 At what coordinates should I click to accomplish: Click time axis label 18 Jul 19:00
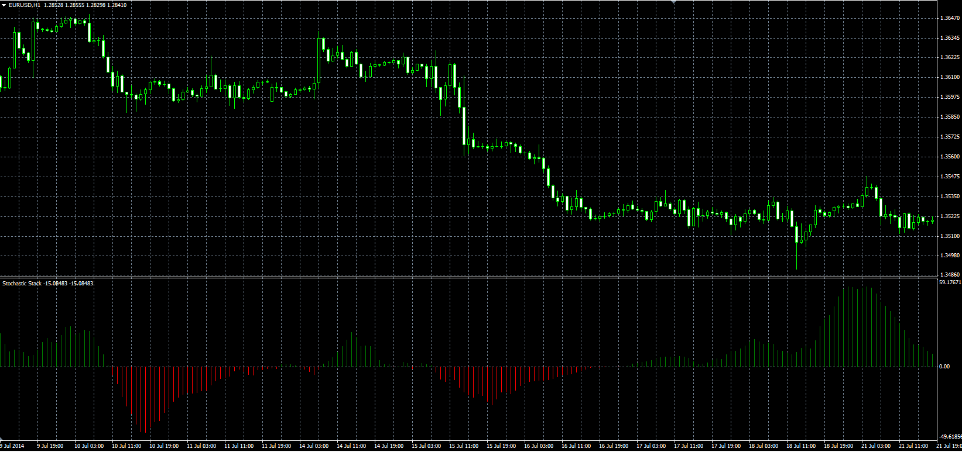click(x=838, y=446)
